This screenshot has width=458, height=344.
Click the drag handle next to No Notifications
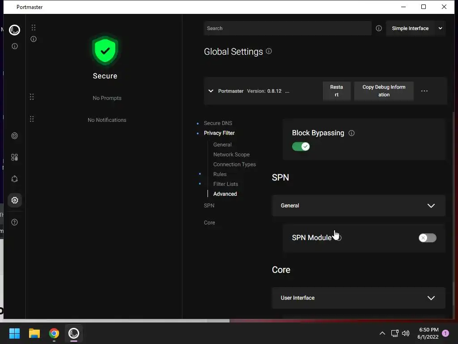pyautogui.click(x=32, y=119)
